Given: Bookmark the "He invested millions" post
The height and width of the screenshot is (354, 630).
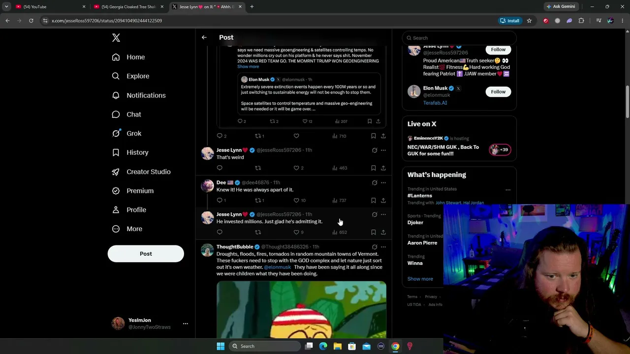Looking at the screenshot, I should click(374, 233).
